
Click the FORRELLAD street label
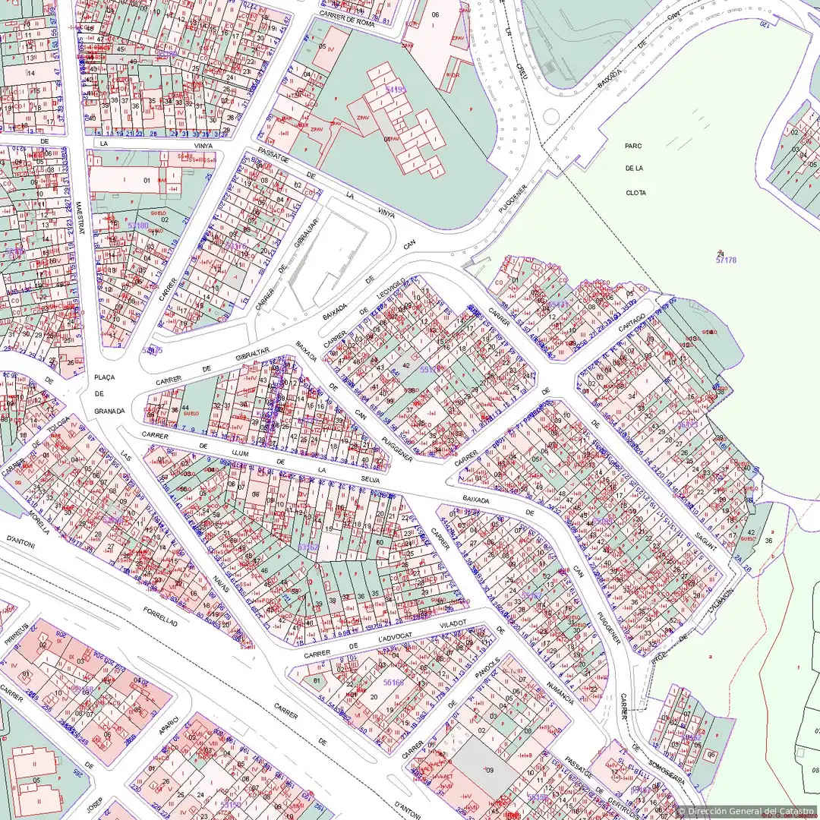pos(160,617)
